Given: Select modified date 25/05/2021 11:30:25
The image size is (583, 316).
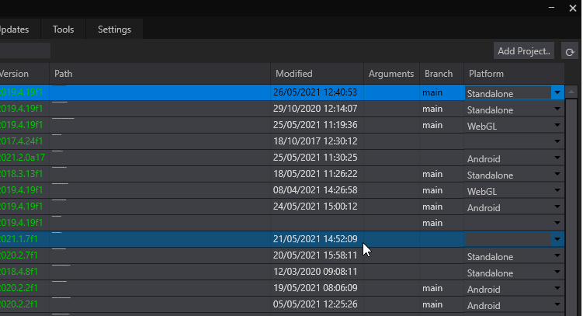Looking at the screenshot, I should coord(315,158).
